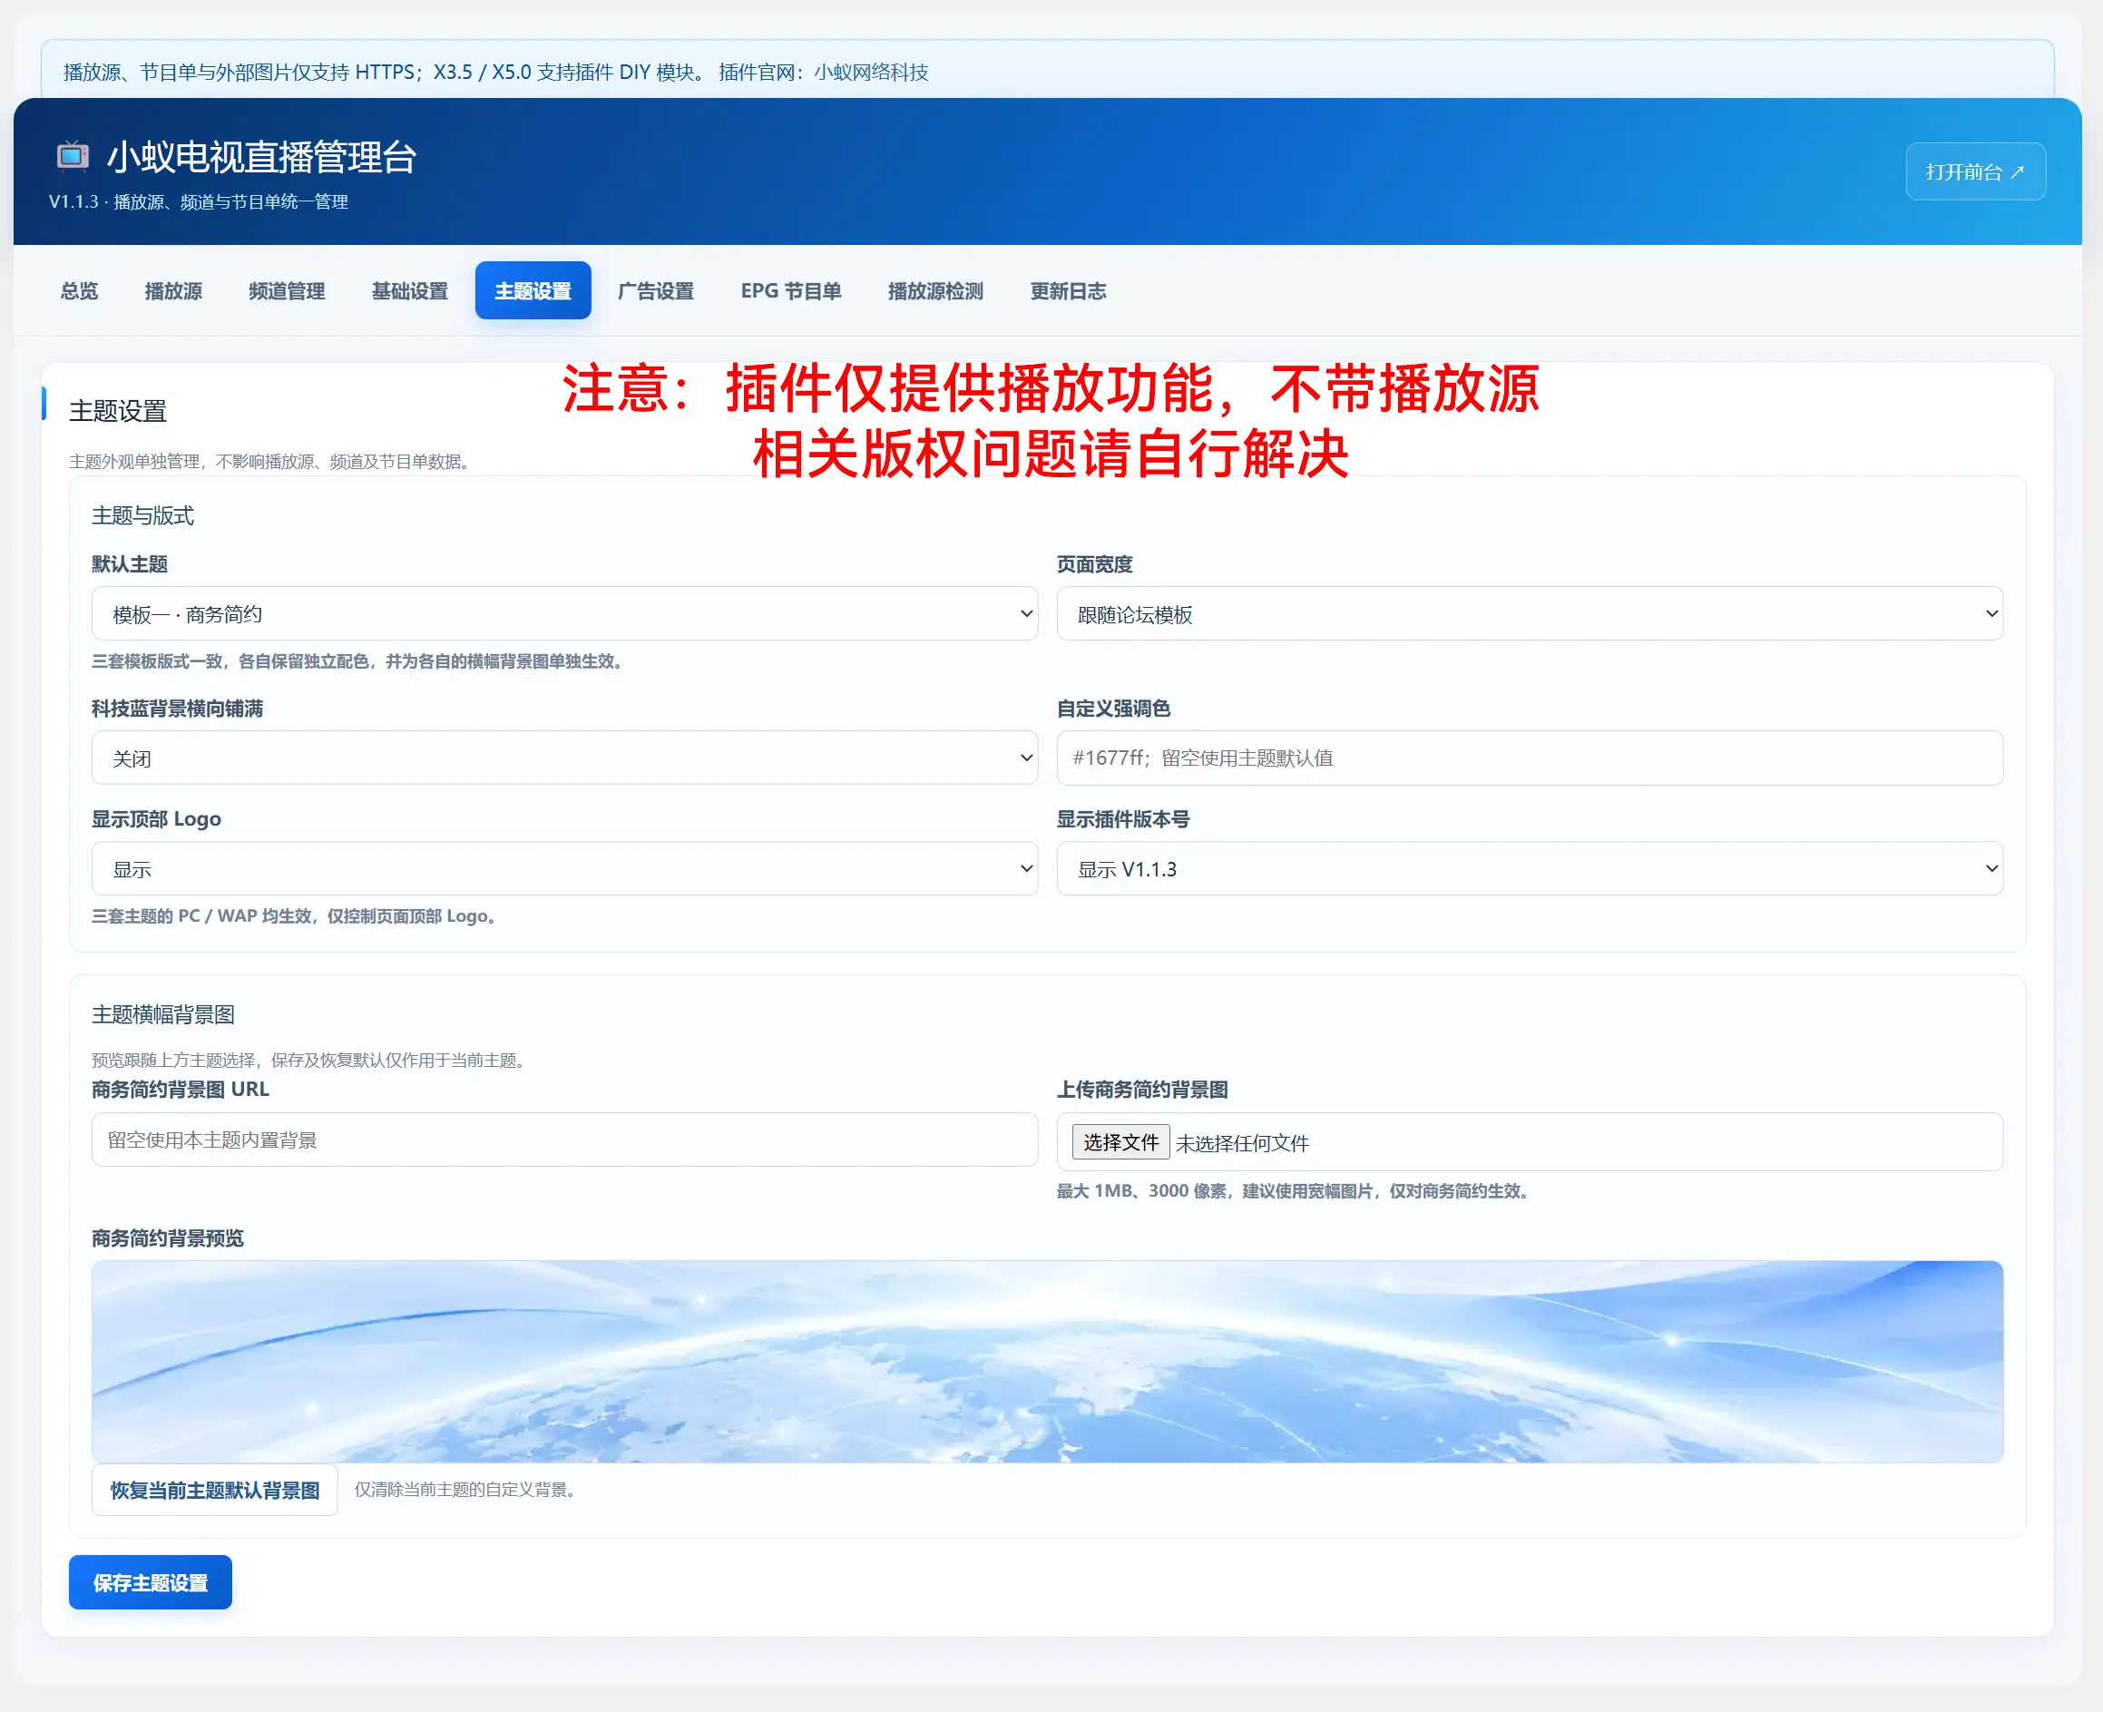
Task: Click 恢复当前主题默认背景图 button
Action: [215, 1489]
